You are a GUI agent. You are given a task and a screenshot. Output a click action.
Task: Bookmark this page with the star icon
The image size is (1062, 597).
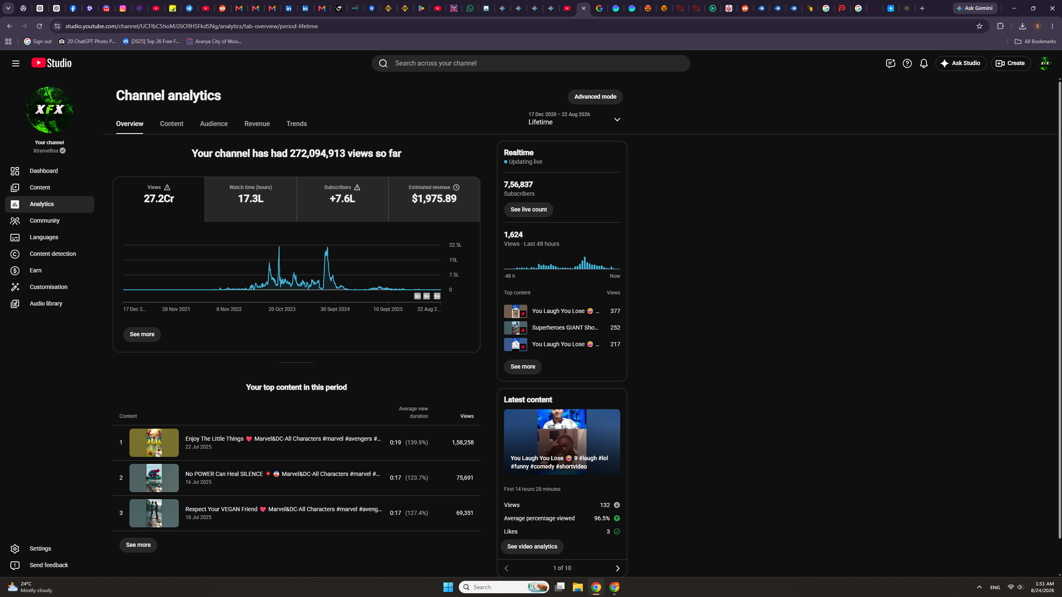click(979, 26)
